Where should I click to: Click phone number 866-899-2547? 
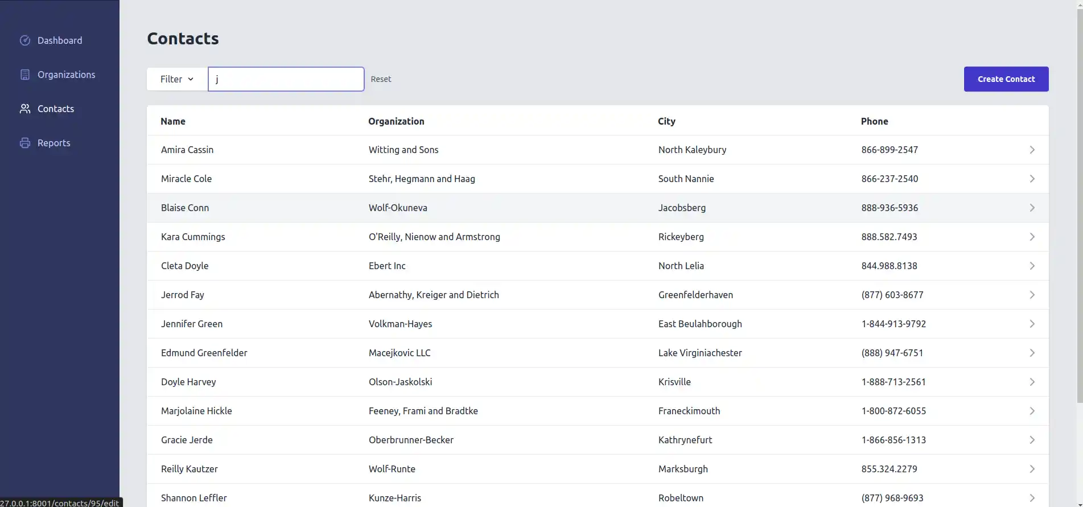pyautogui.click(x=890, y=150)
